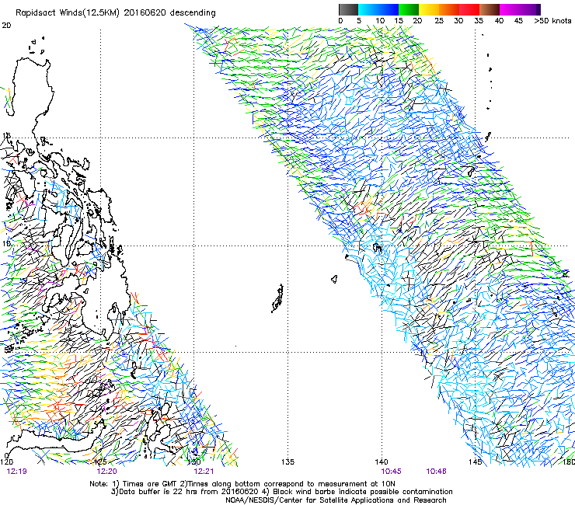Click the 'NOAA/NESDIS/Center for Satellite Applications and Research' credit
The height and width of the screenshot is (505, 575).
click(336, 500)
